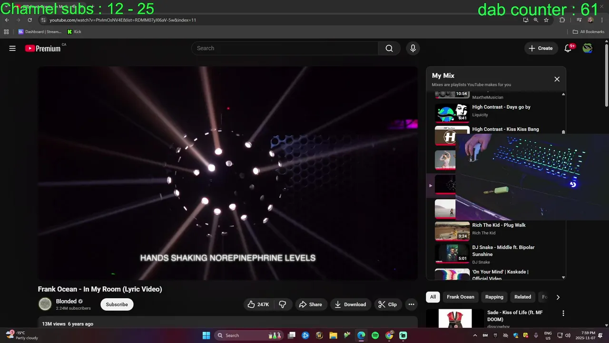This screenshot has height=343, width=609.
Task: Open browser zoom magnifier icon
Action: pos(536,20)
